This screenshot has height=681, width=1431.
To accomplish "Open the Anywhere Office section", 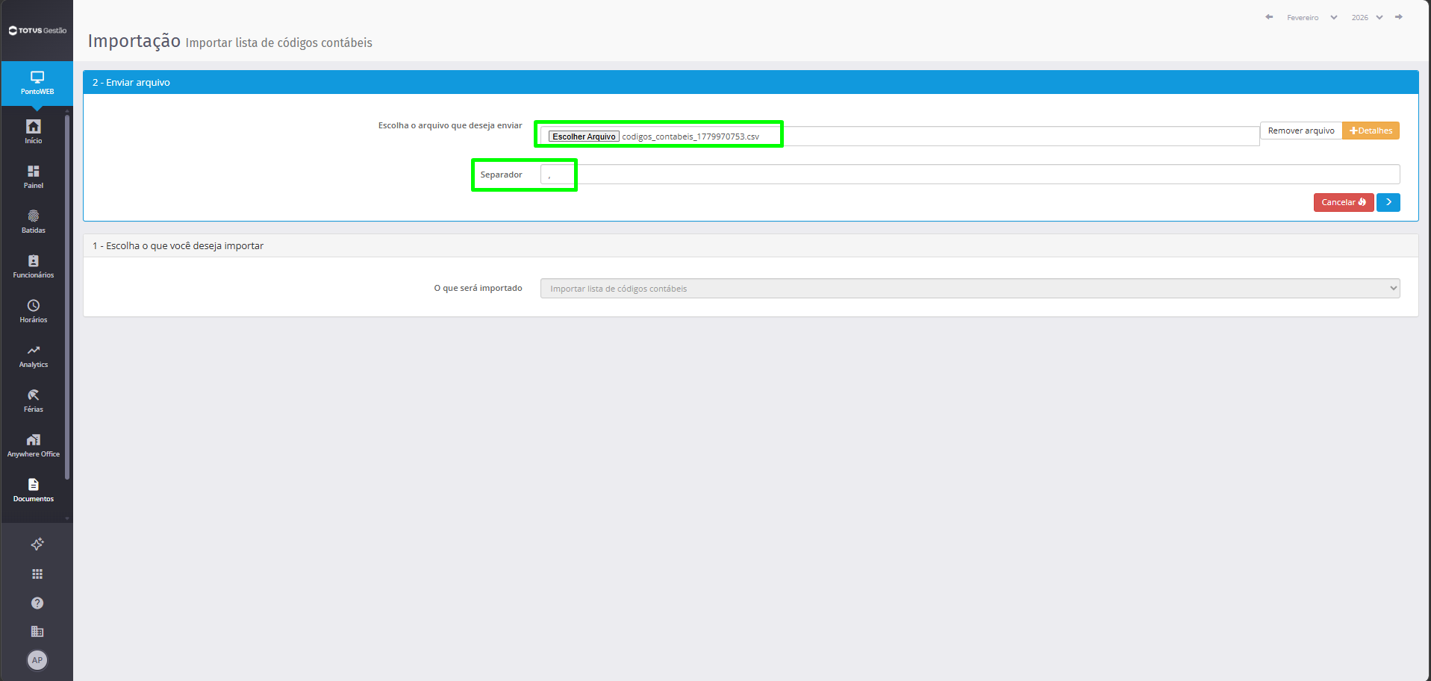I will [34, 445].
